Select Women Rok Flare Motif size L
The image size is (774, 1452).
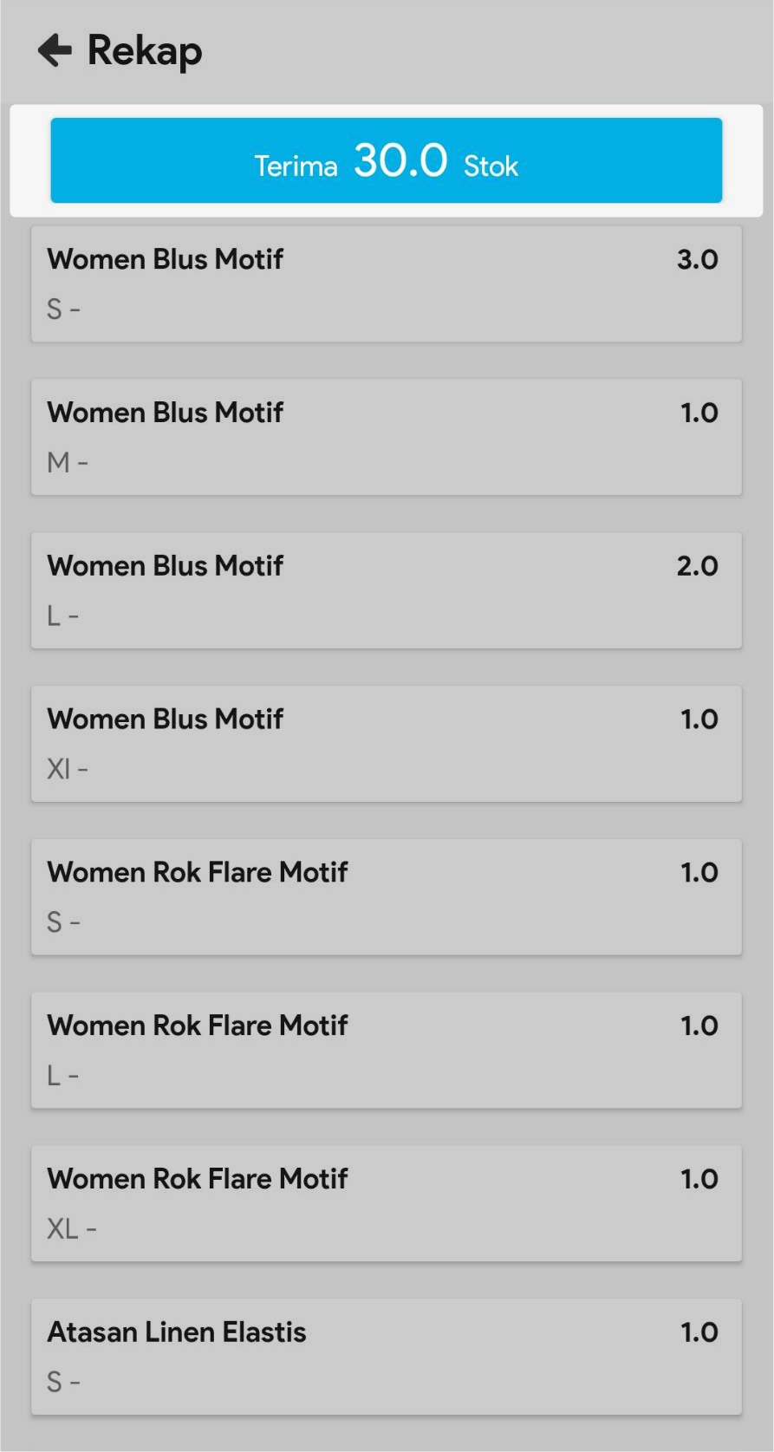[386, 1050]
